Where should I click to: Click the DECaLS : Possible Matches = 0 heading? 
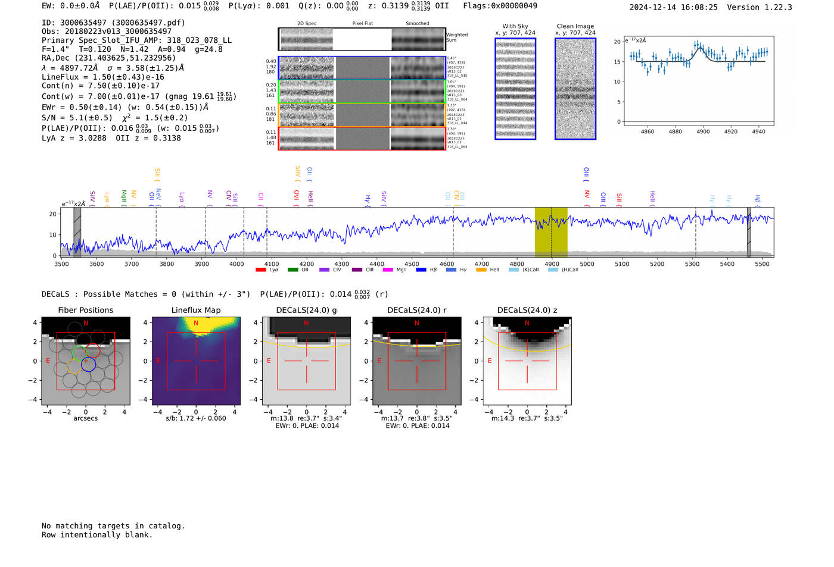point(146,294)
